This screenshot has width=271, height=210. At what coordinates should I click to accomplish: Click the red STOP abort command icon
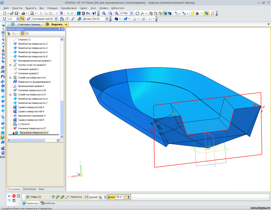click(x=14, y=196)
